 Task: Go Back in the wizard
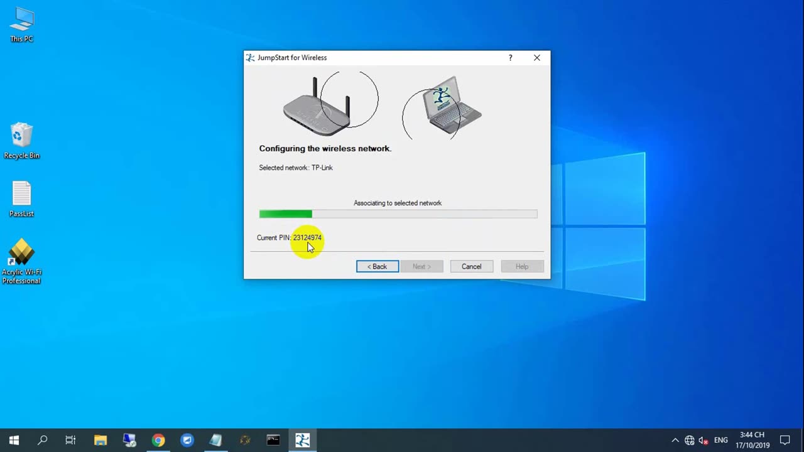(x=378, y=267)
